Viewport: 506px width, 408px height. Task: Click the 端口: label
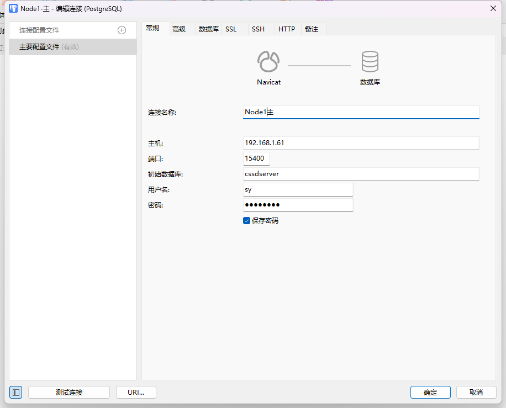pyautogui.click(x=155, y=159)
